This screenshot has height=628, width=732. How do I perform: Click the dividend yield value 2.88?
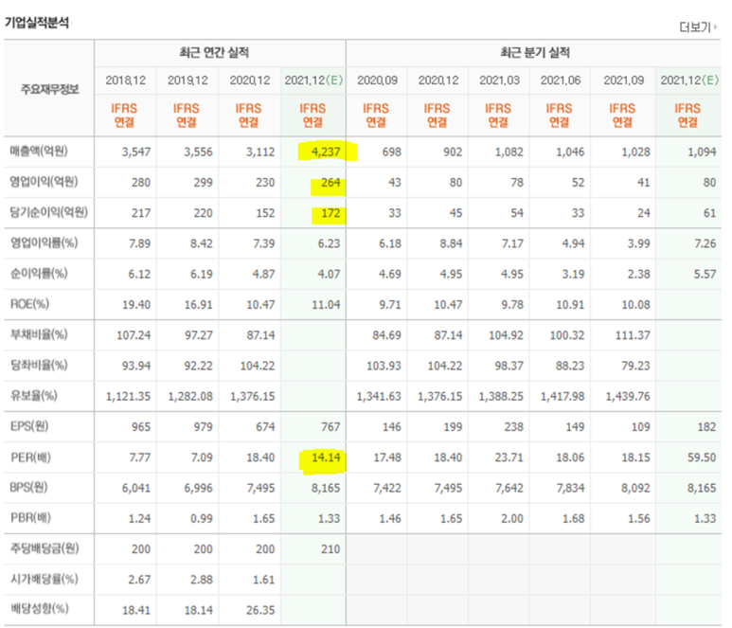(201, 580)
